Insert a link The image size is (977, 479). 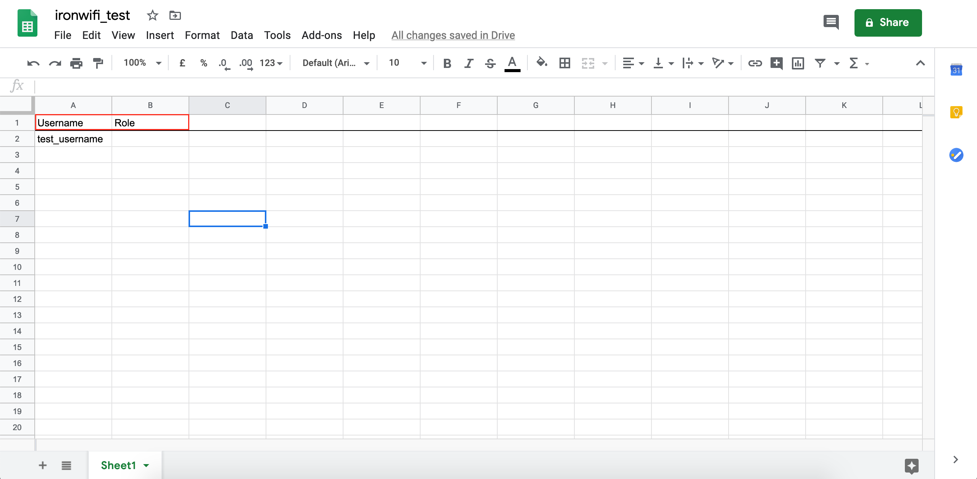coord(755,63)
